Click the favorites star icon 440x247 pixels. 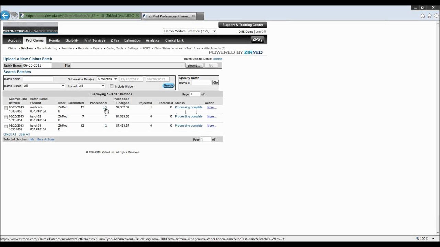point(429,16)
